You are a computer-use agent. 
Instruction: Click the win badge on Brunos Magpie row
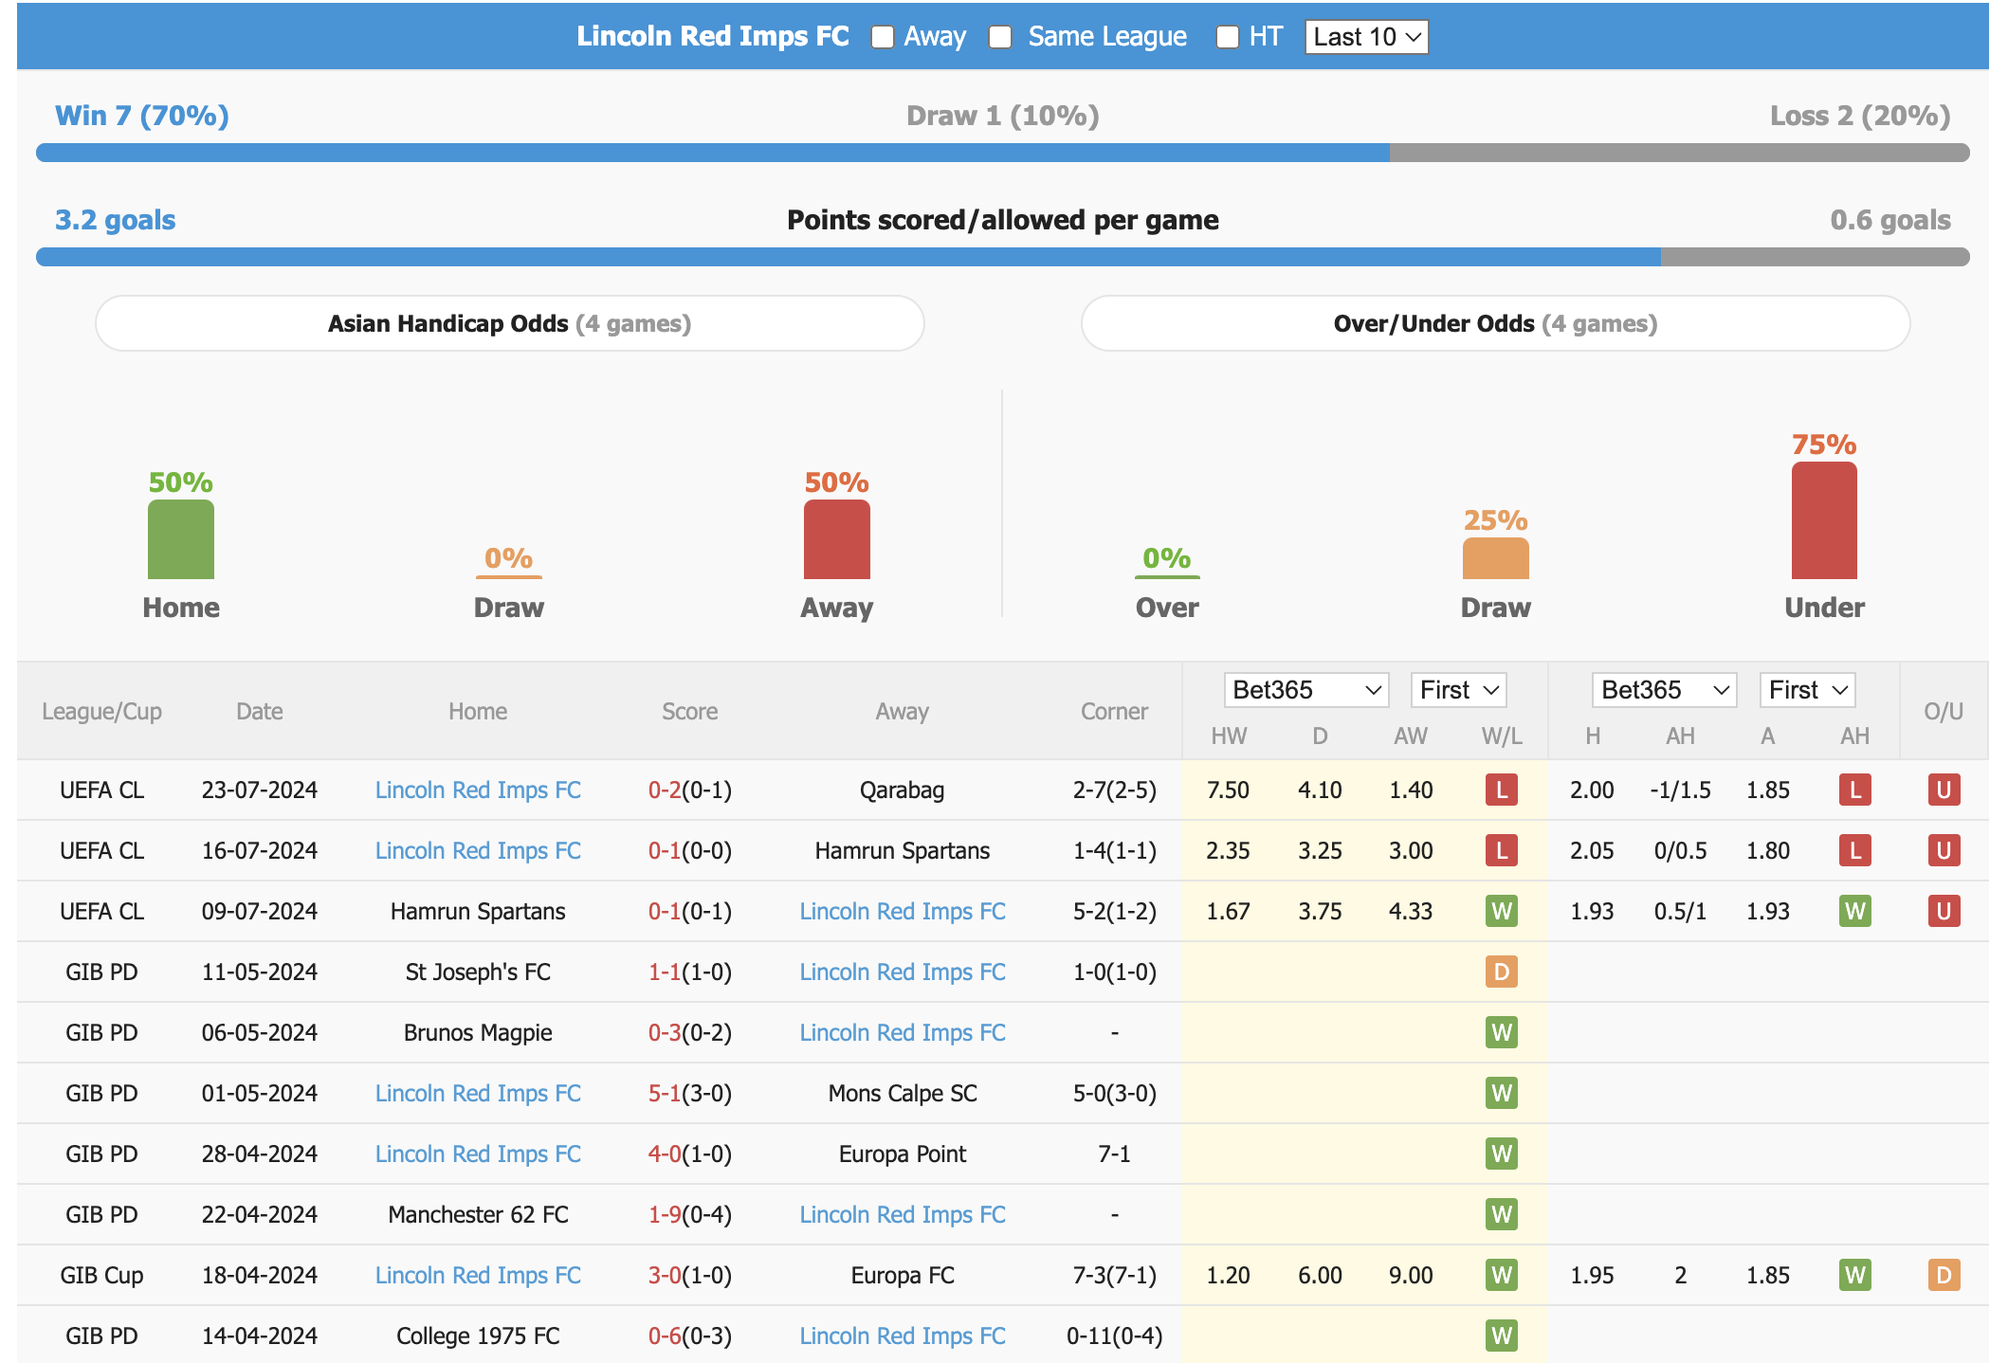(x=1502, y=1032)
